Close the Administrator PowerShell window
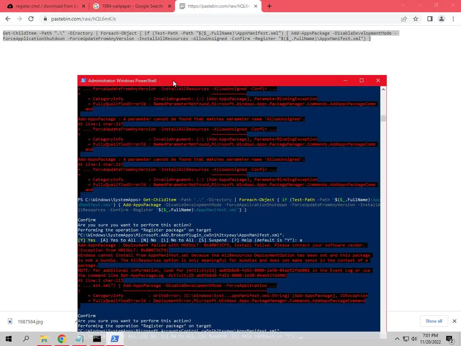 point(378,80)
